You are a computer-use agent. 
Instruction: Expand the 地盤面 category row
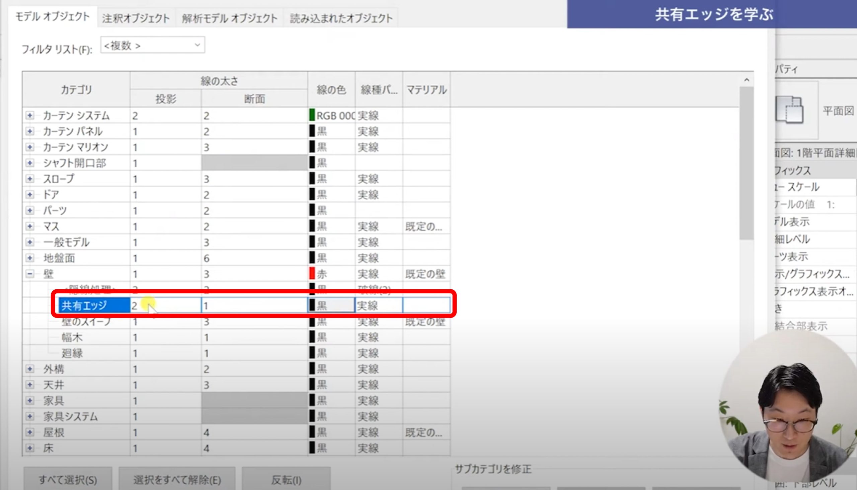pos(30,258)
